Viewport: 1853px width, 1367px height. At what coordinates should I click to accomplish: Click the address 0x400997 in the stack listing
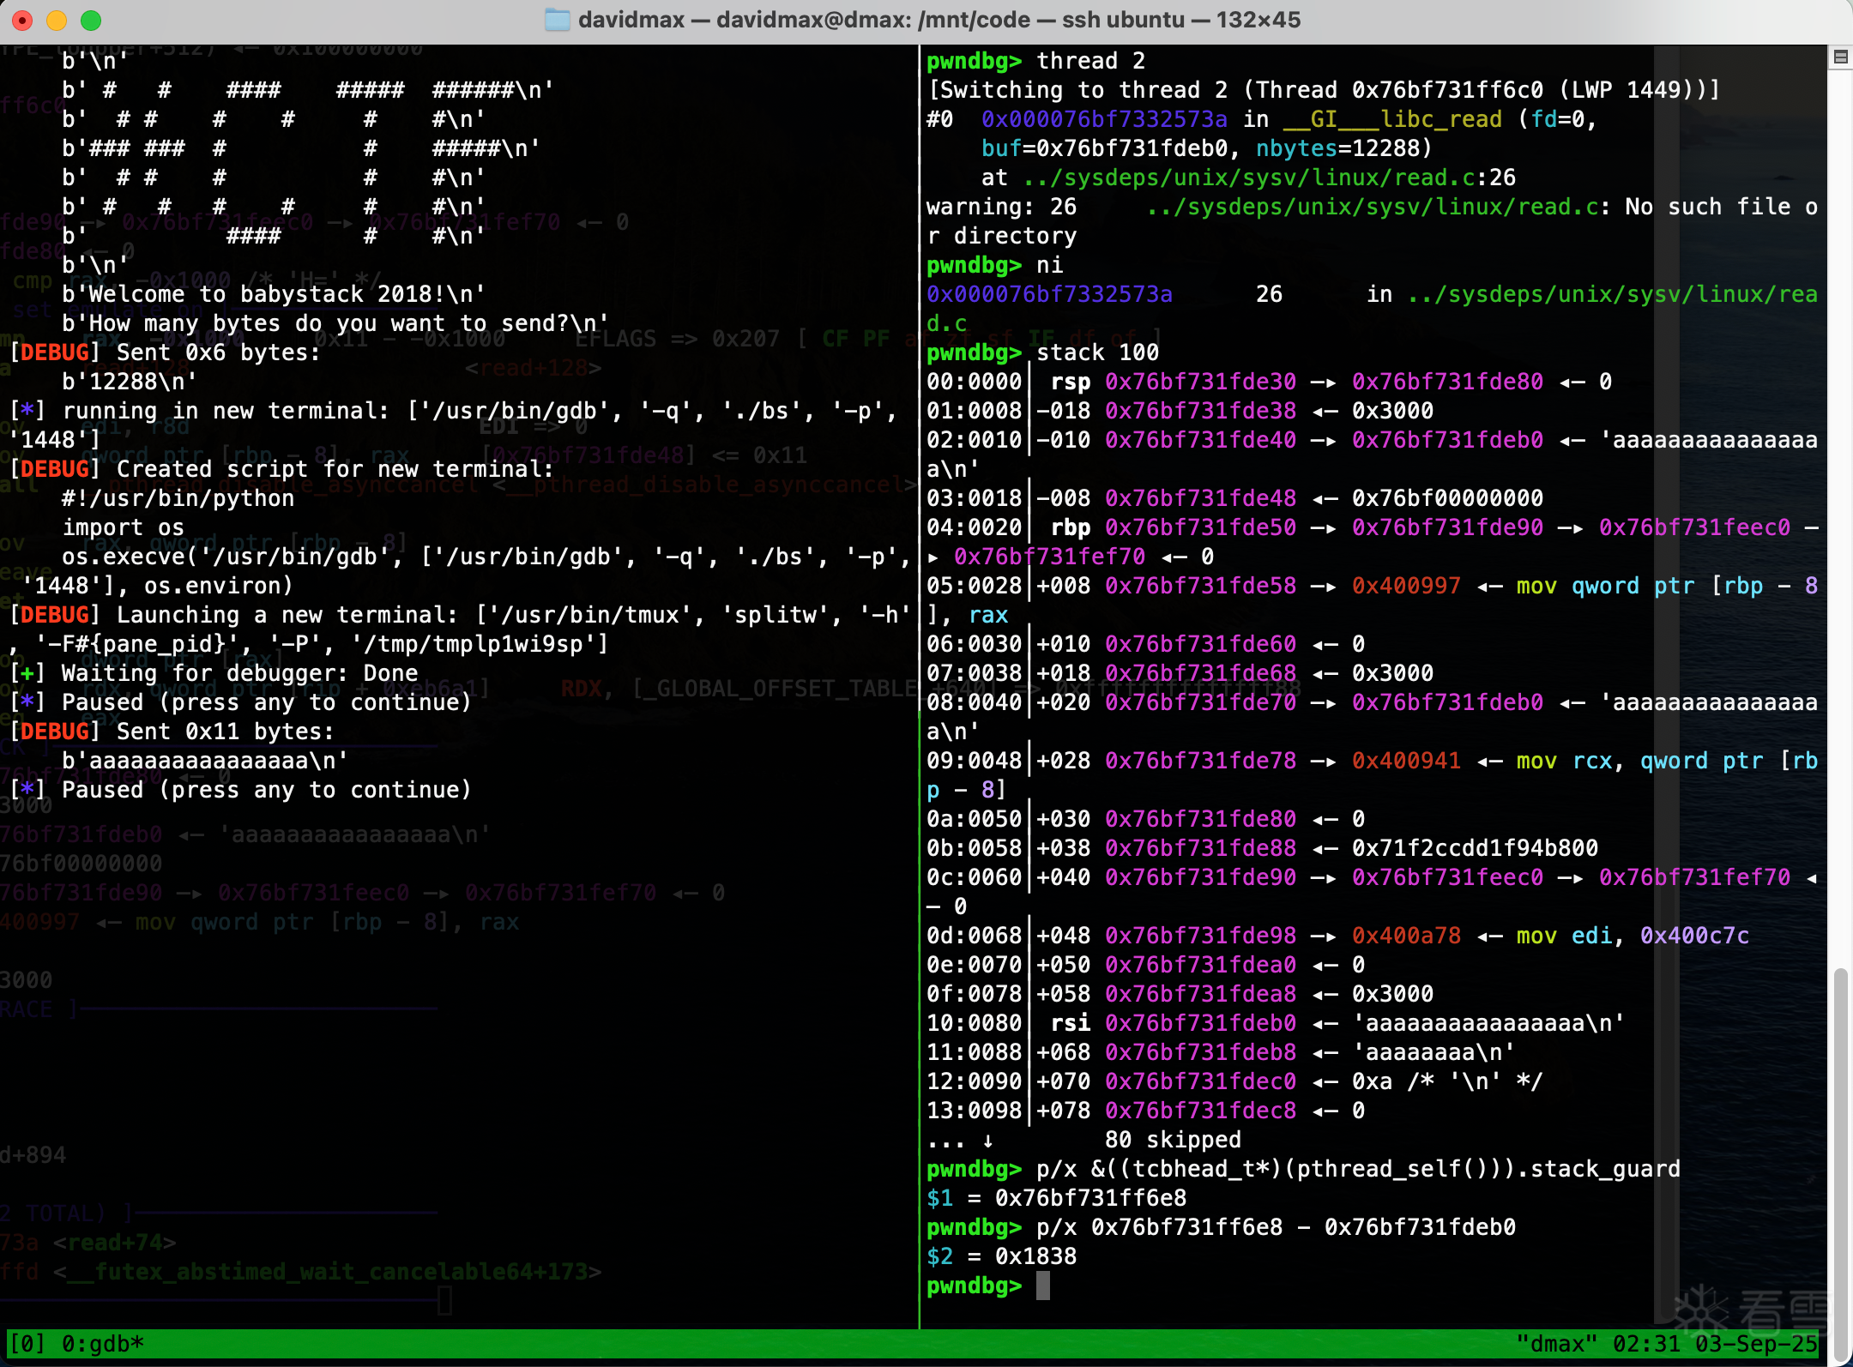(1405, 586)
